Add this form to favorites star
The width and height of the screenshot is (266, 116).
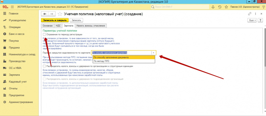pyautogui.click(x=60, y=14)
